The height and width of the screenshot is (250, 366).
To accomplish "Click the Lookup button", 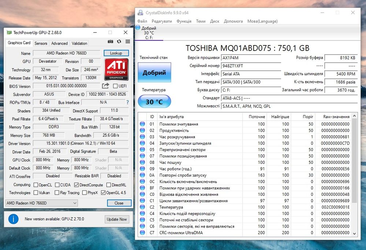I will pyautogui.click(x=116, y=53).
